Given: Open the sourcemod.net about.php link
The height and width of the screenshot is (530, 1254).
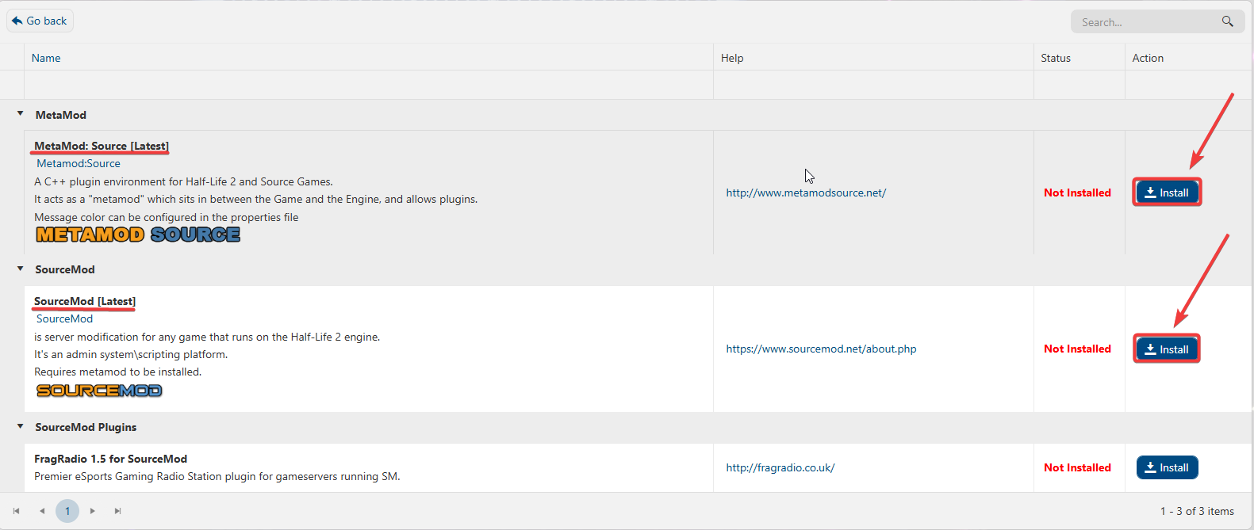Looking at the screenshot, I should pos(821,349).
